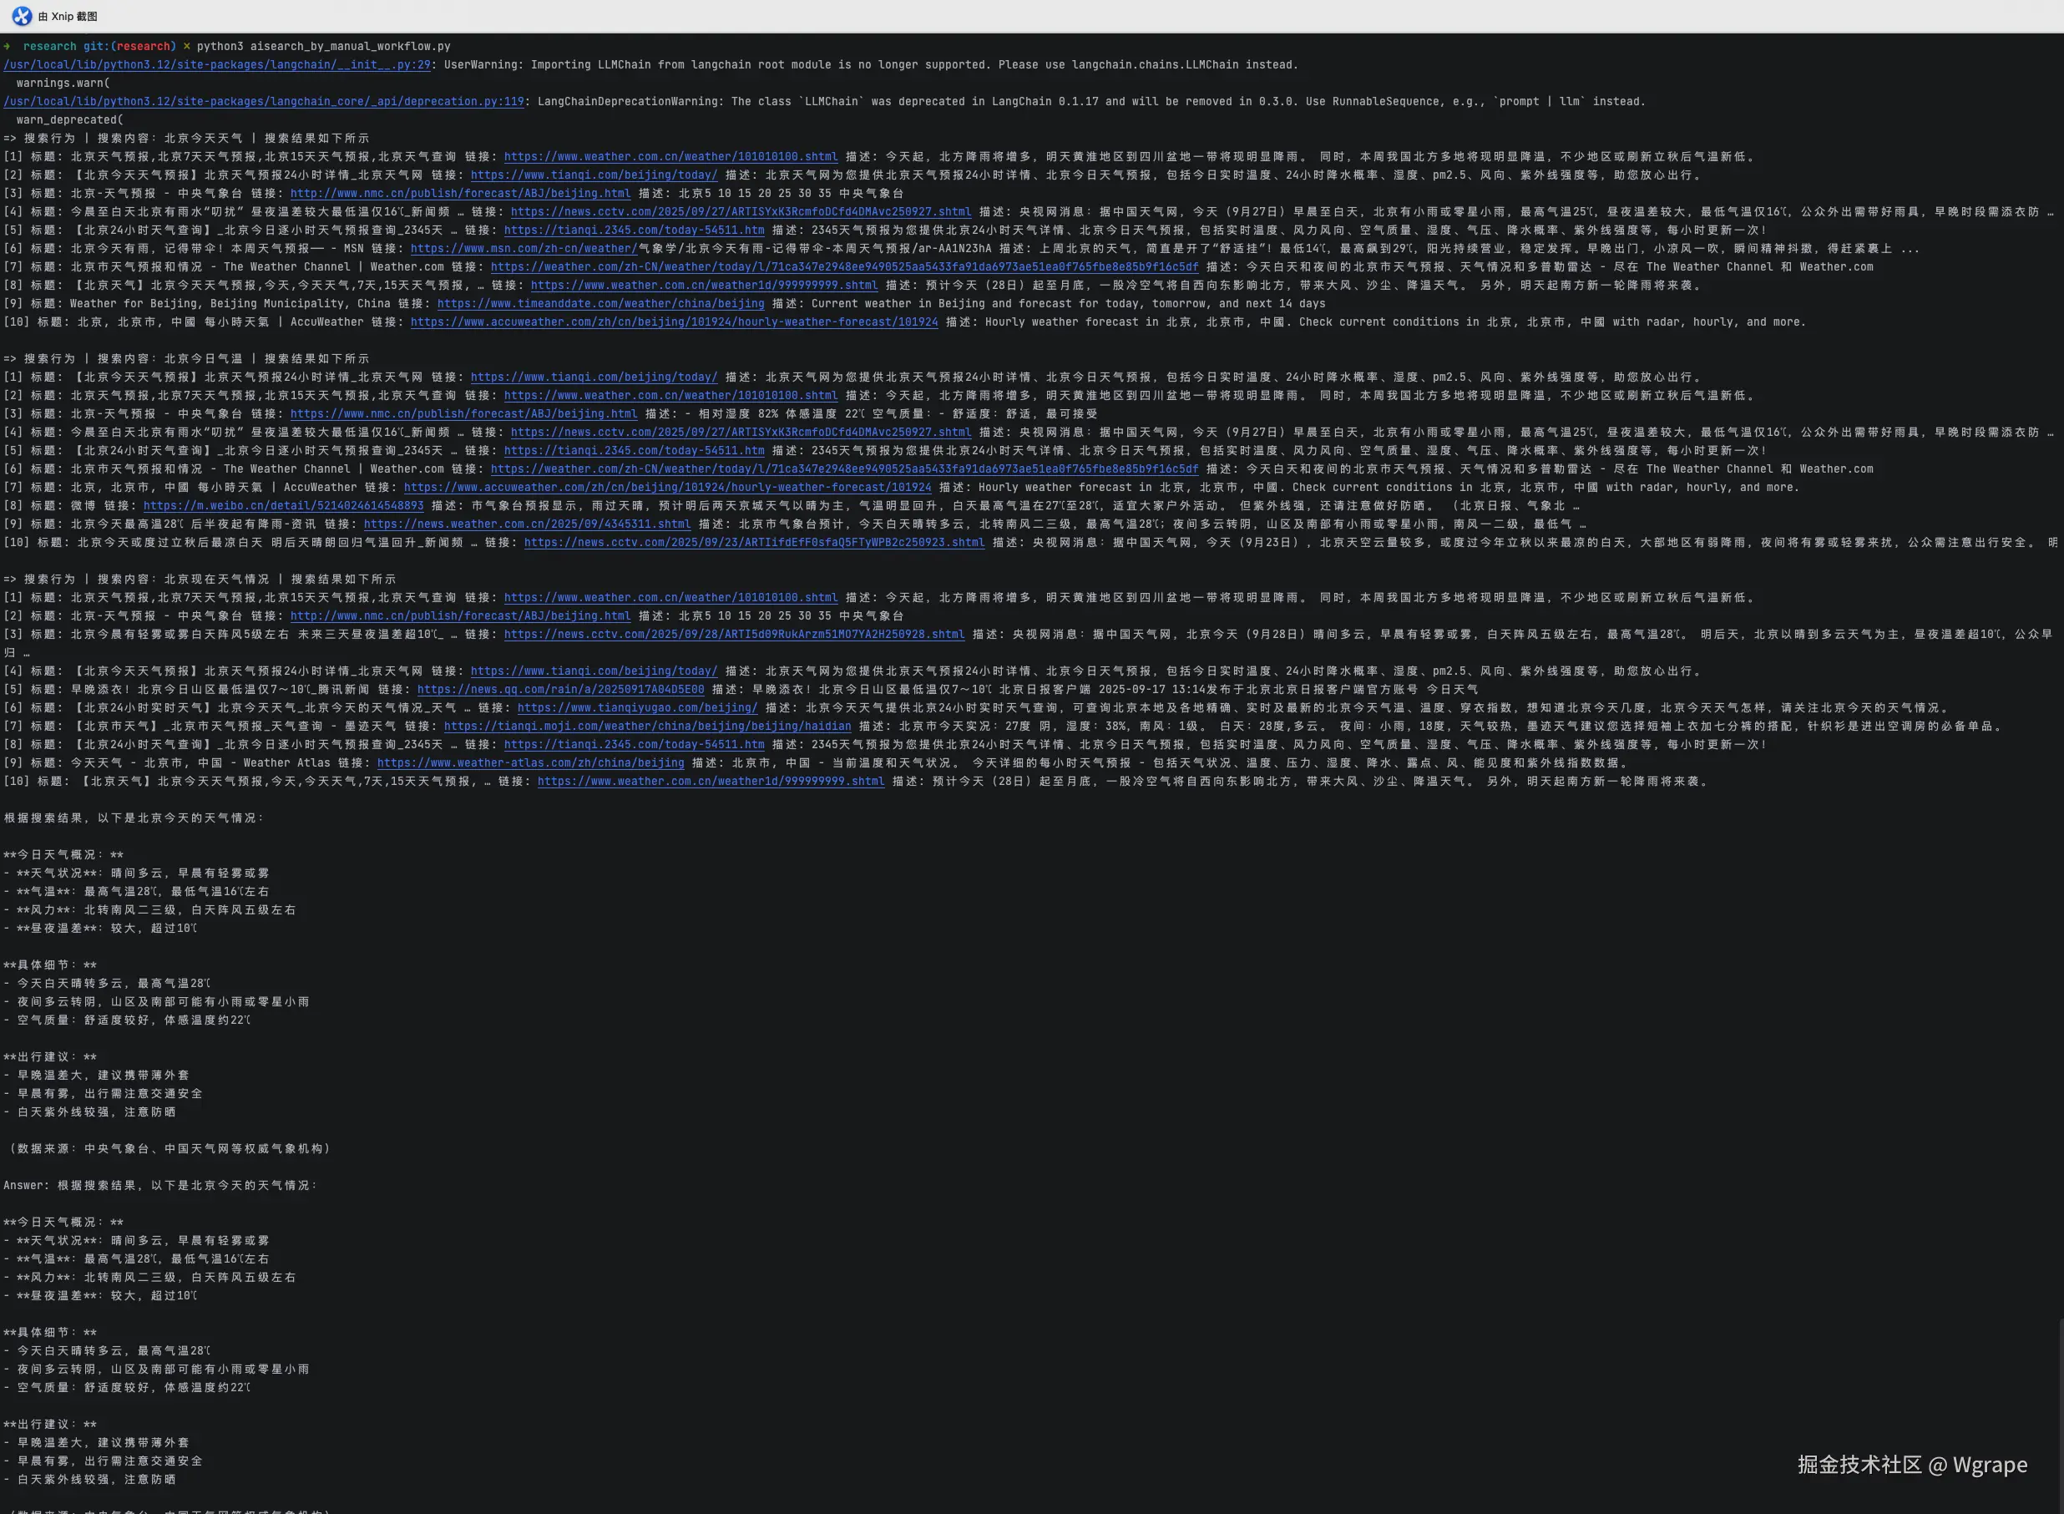Open the langchain __init__.py:29 file path link

[216, 65]
